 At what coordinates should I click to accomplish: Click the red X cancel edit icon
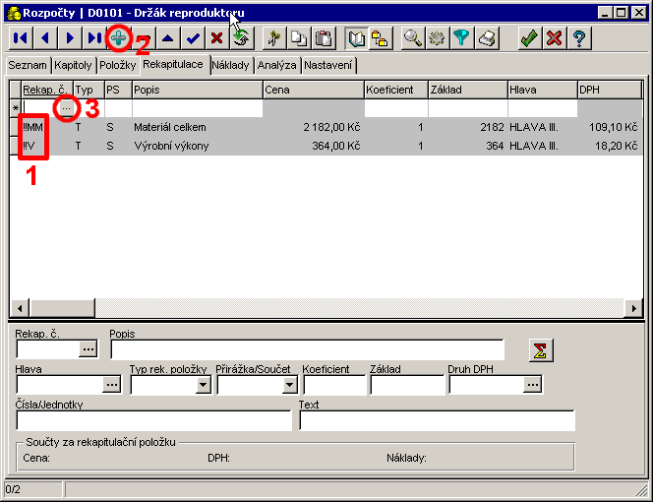[216, 38]
